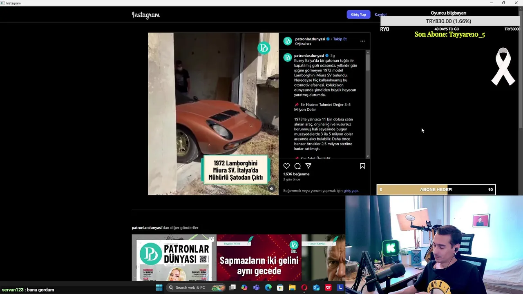523x294 pixels.
Task: Open File Explorer from the taskbar
Action: click(x=292, y=287)
